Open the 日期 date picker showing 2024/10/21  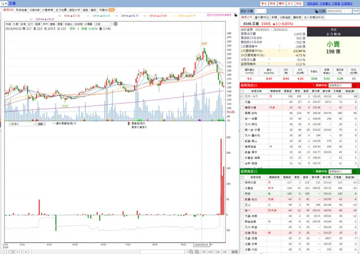point(339,11)
